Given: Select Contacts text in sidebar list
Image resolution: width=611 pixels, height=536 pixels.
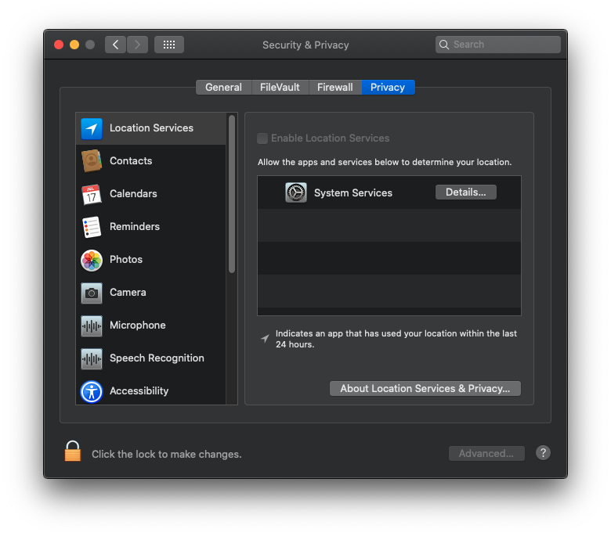Looking at the screenshot, I should [x=131, y=160].
